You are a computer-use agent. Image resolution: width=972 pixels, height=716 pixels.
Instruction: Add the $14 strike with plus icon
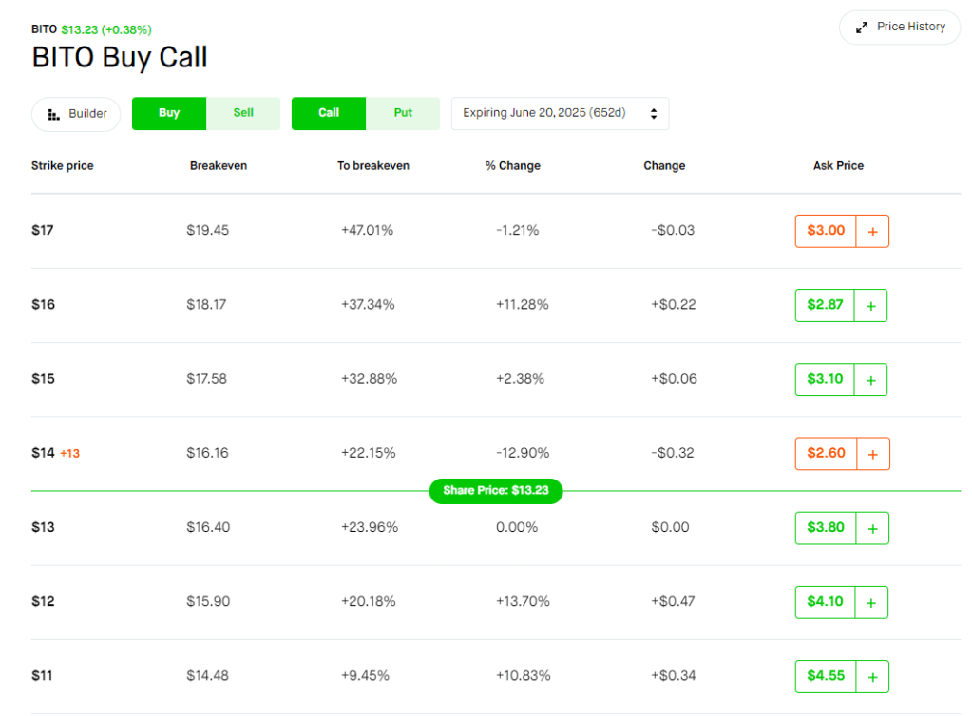(872, 454)
